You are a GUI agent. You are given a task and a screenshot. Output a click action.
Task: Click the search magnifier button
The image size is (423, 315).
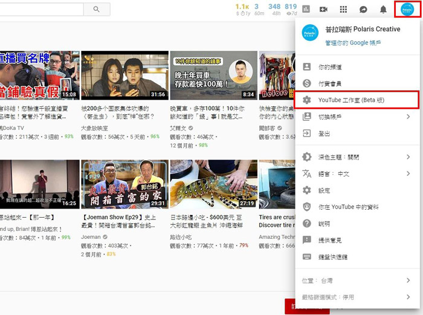point(97,9)
